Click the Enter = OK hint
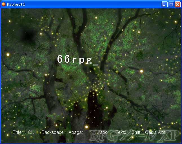 pyautogui.click(x=23, y=132)
